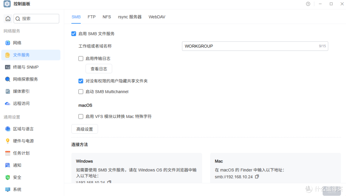The width and height of the screenshot is (346, 196).
Task: Click the 区域与语言 globe icon
Action: (x=8, y=129)
